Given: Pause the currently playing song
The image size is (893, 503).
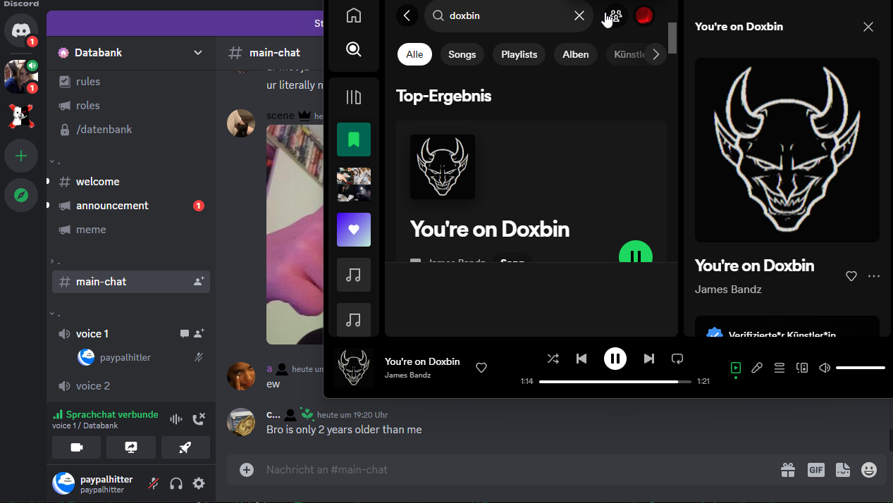Looking at the screenshot, I should [x=615, y=359].
